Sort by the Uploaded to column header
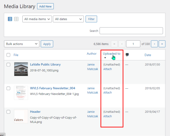This screenshot has width=170, height=136. [112, 54]
